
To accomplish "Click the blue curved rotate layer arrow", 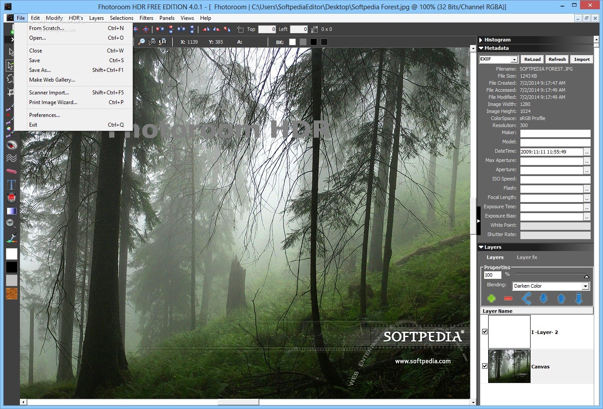I will [x=526, y=299].
